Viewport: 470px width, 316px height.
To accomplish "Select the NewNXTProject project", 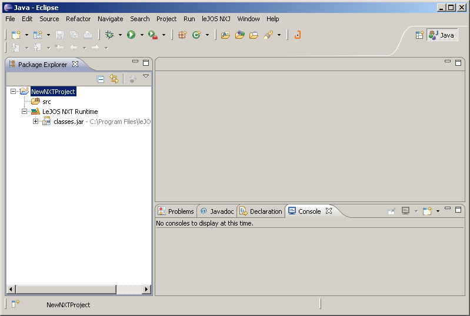I will point(53,92).
